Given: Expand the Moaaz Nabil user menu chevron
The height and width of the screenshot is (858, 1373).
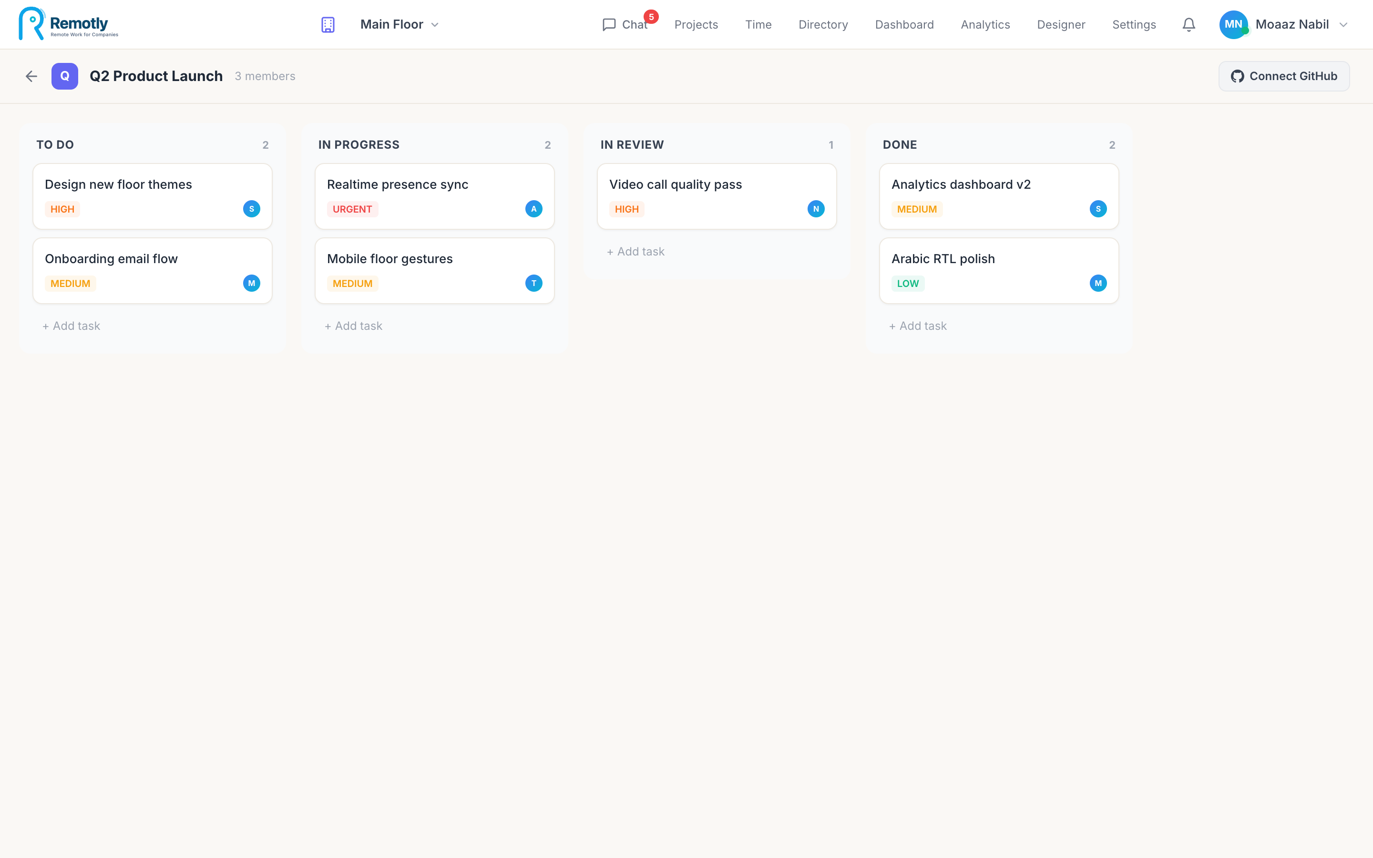Looking at the screenshot, I should tap(1343, 24).
